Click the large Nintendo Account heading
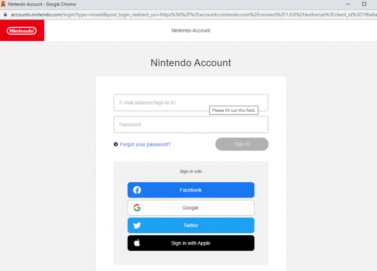 coord(190,63)
